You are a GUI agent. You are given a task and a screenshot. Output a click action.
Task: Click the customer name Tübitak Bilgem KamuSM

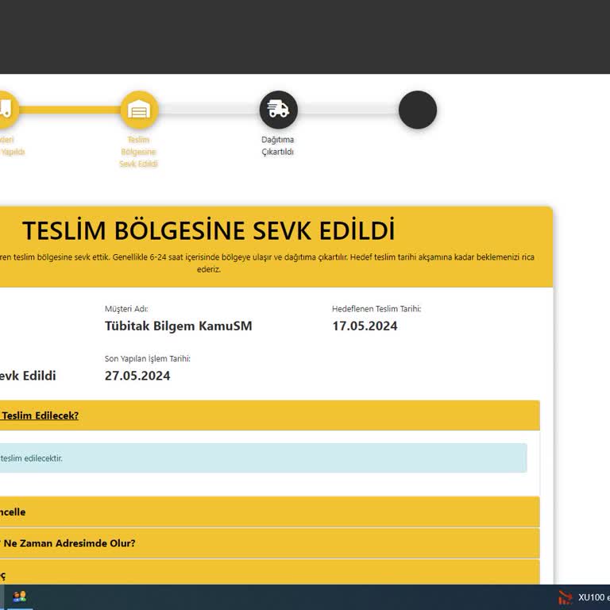click(178, 326)
